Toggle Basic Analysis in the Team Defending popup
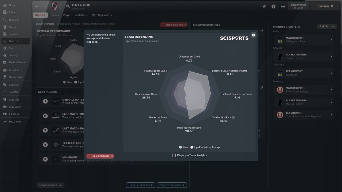 [100, 156]
